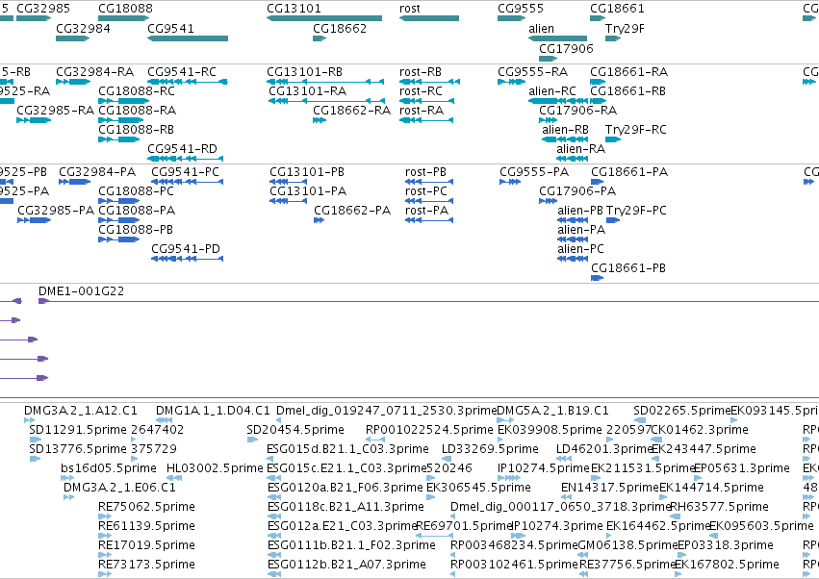
Task: Select transcript CG32985-RA
Action: 34,120
